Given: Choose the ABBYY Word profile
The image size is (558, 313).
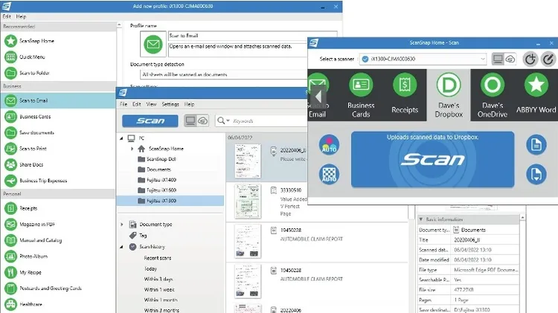Looking at the screenshot, I should pos(536,95).
